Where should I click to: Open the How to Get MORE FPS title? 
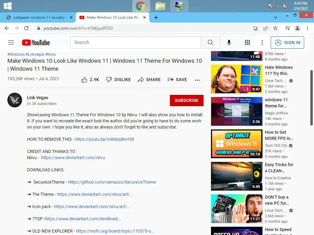tap(279, 135)
